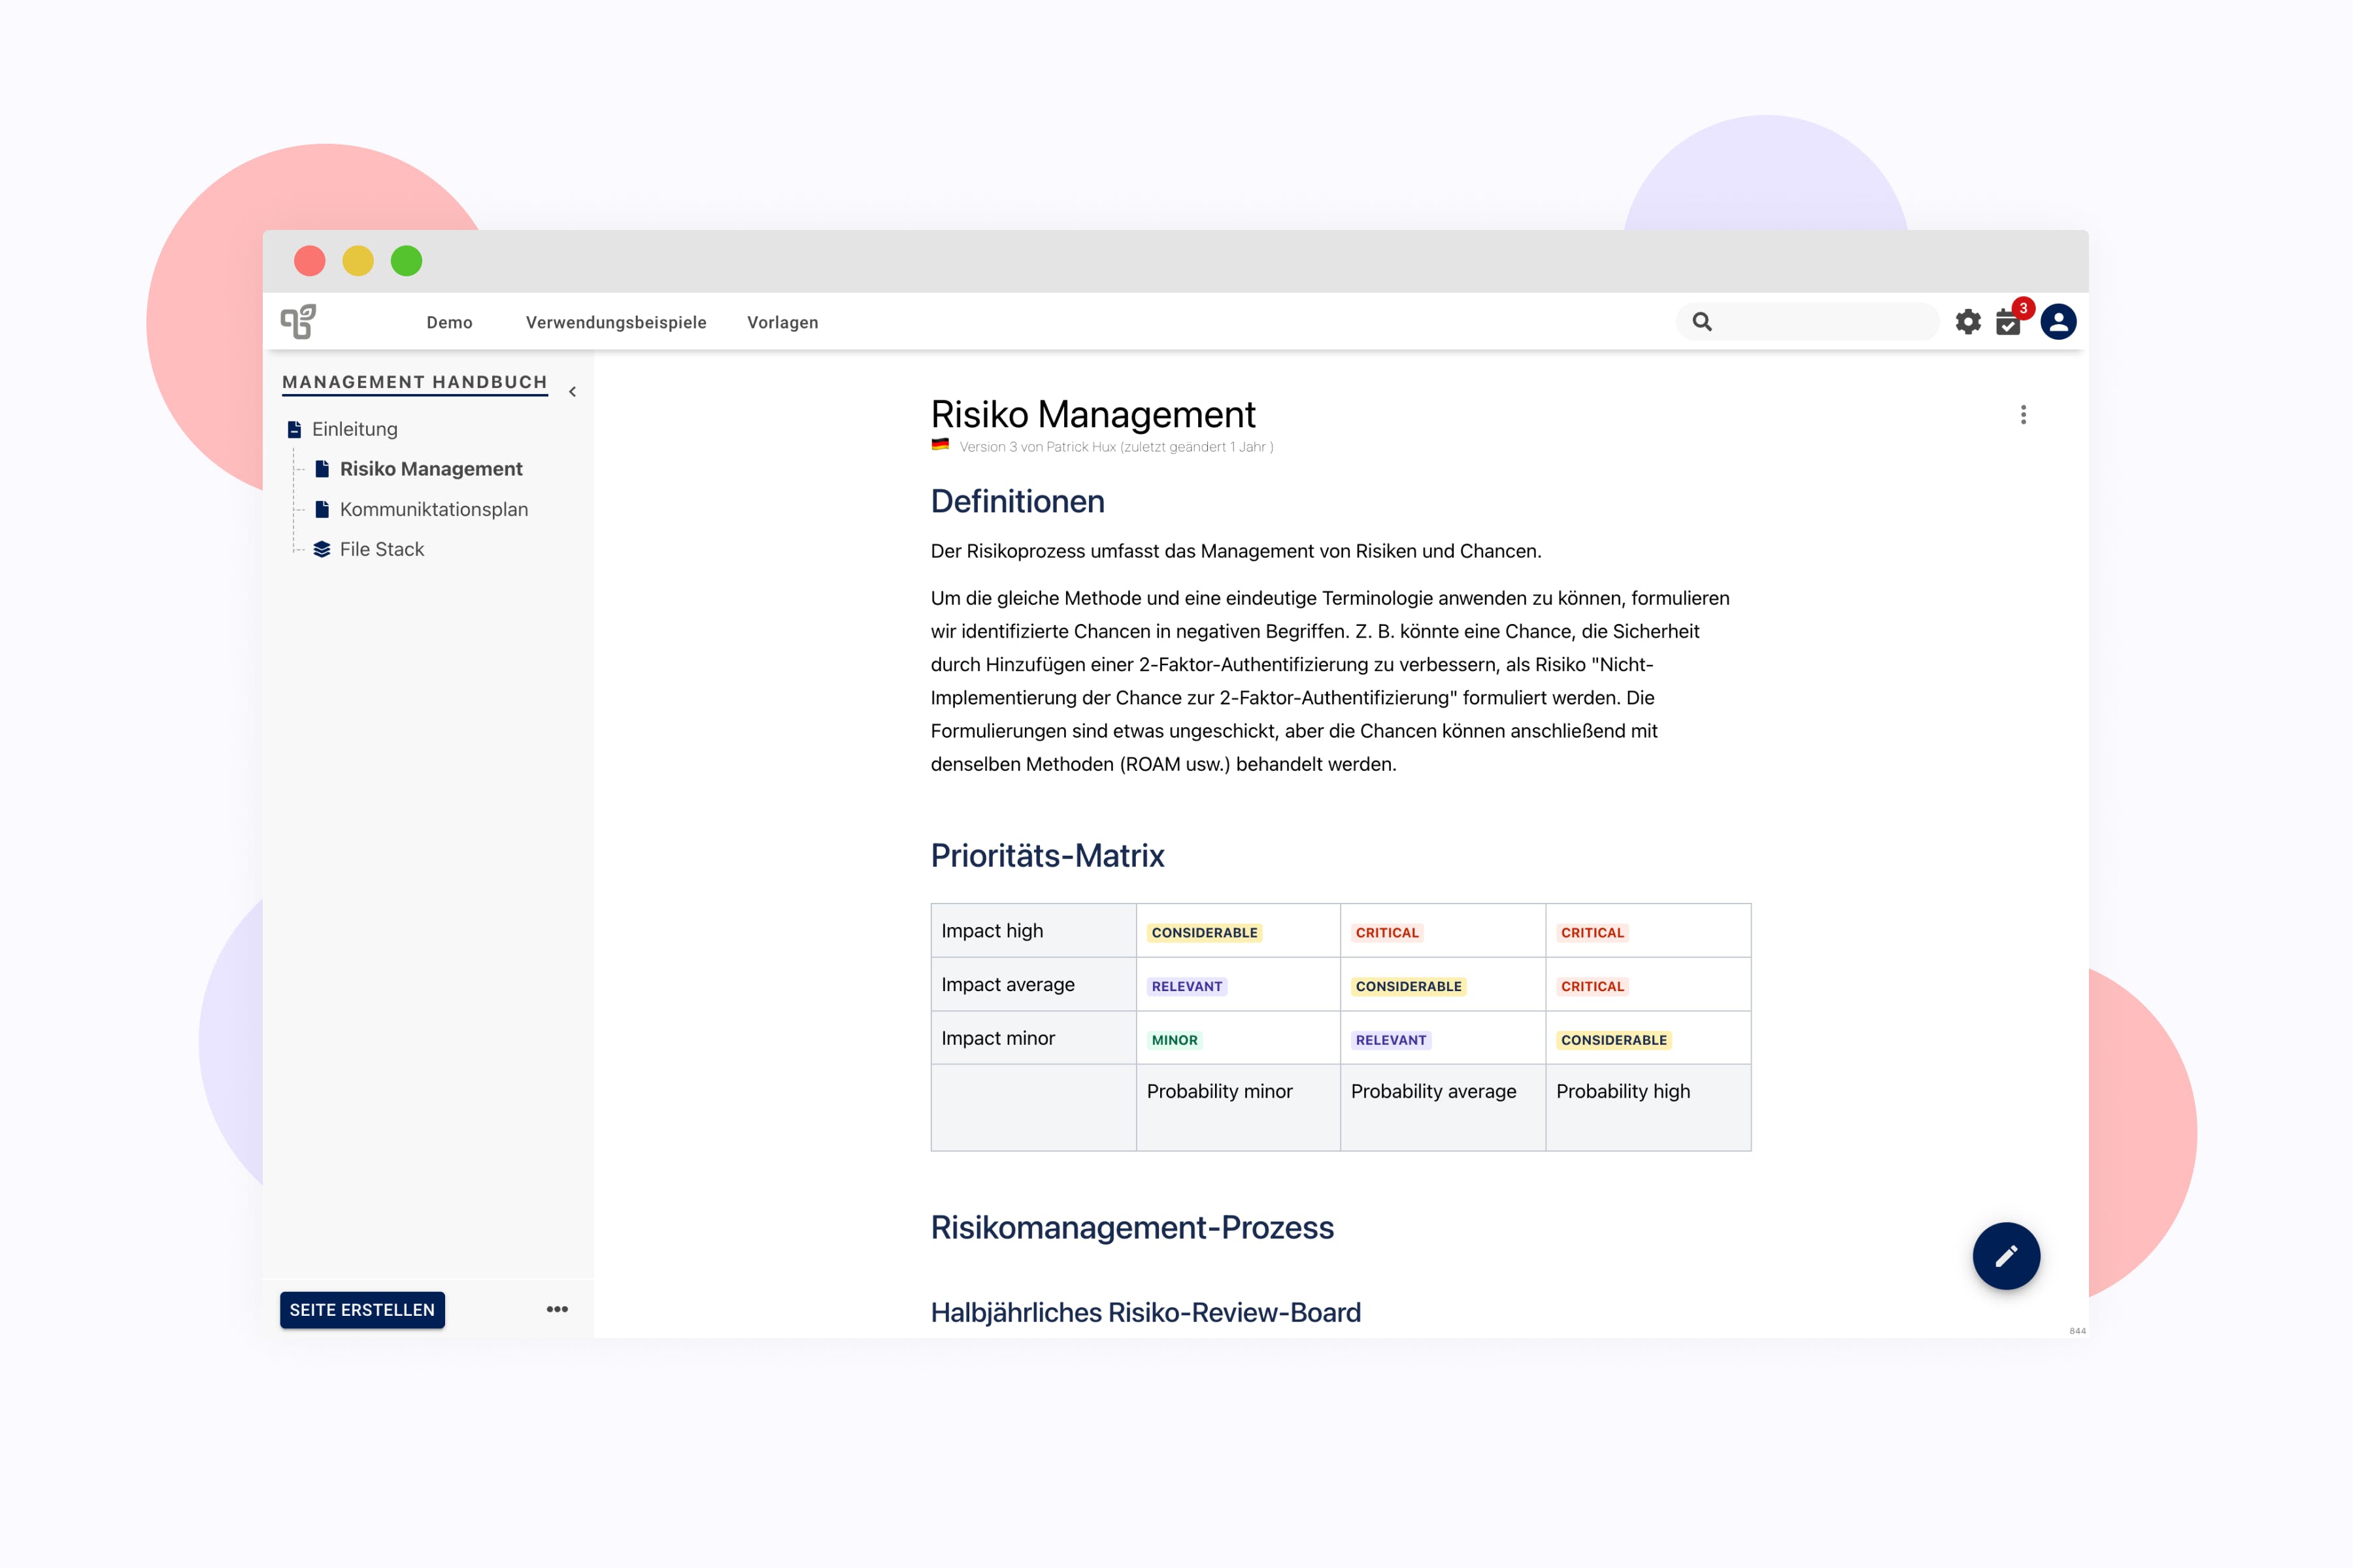Collapse the Management Handbuch sidebar chevron

click(x=573, y=392)
